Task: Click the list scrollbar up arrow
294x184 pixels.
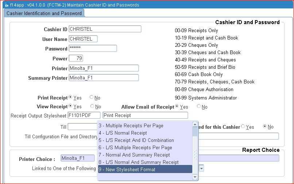Action: (x=195, y=125)
